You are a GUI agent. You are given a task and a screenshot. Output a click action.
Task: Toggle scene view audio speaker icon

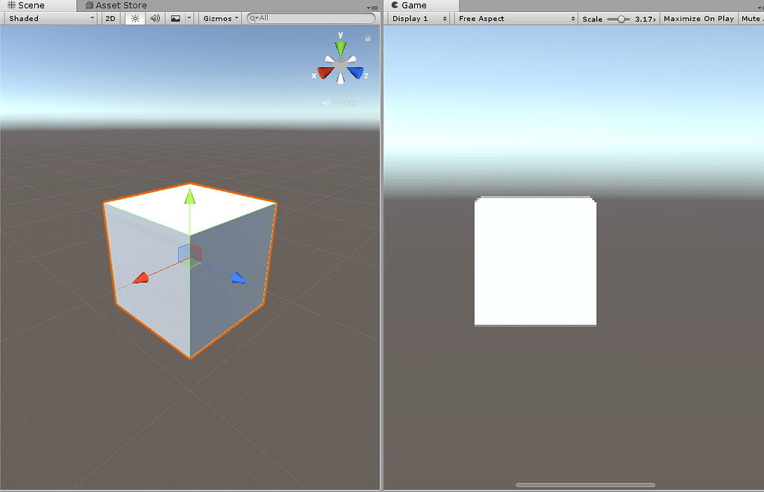[155, 18]
